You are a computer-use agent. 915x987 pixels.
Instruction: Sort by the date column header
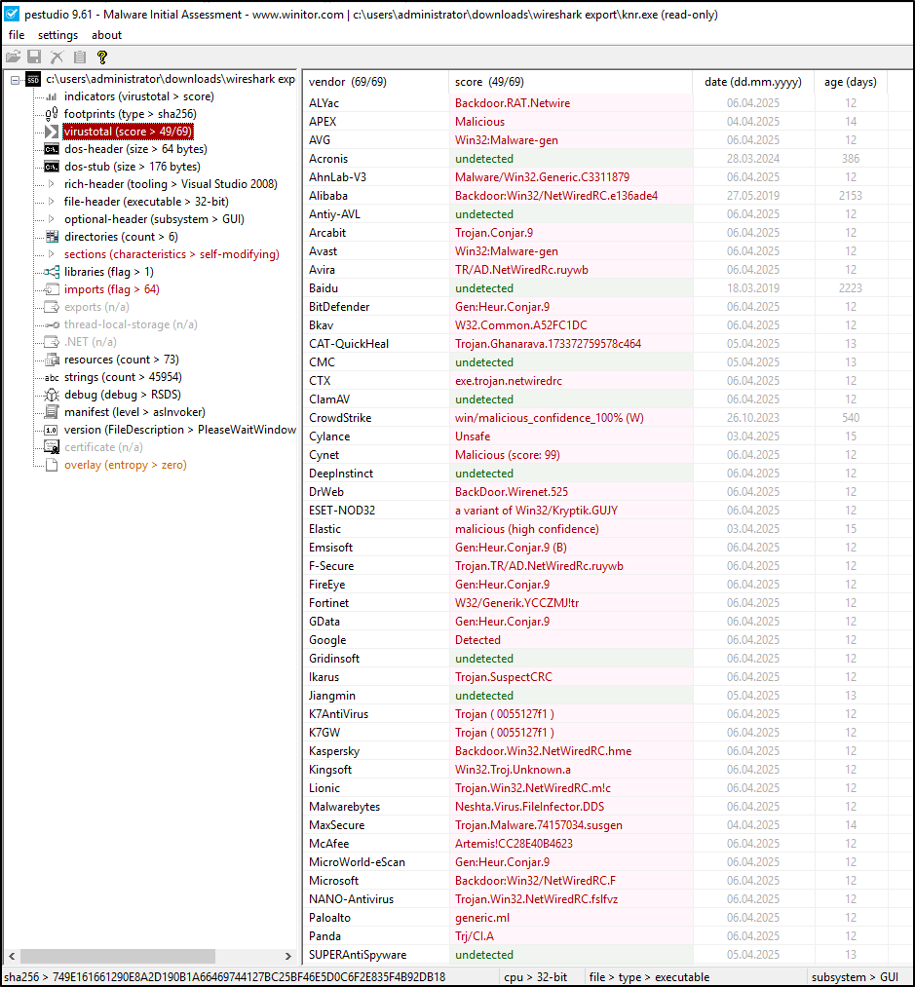pos(752,82)
